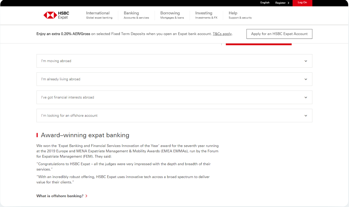Click the Support & security subtitle
This screenshot has height=207, width=349.
coord(240,18)
